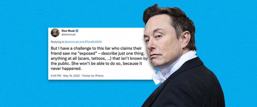Screen dimensions: 257x107
Task: Open the @TaraBull808 mention link
Action: [93, 42]
